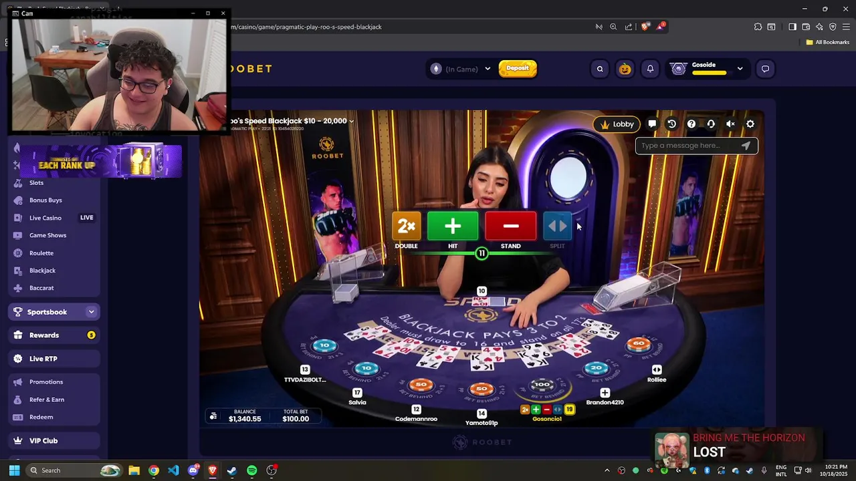The image size is (856, 481).
Task: Click the browser zoom magnifier icon
Action: (x=613, y=27)
